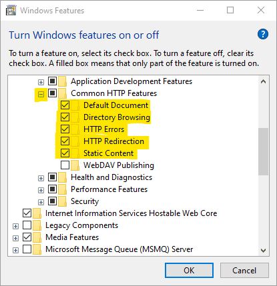Uncheck the Media Features checkbox

click(x=27, y=237)
